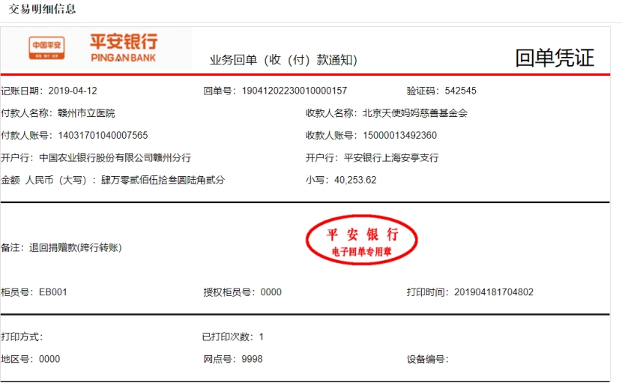The height and width of the screenshot is (383, 622).
Task: Select 地区号 value 0000
Action: [x=49, y=359]
